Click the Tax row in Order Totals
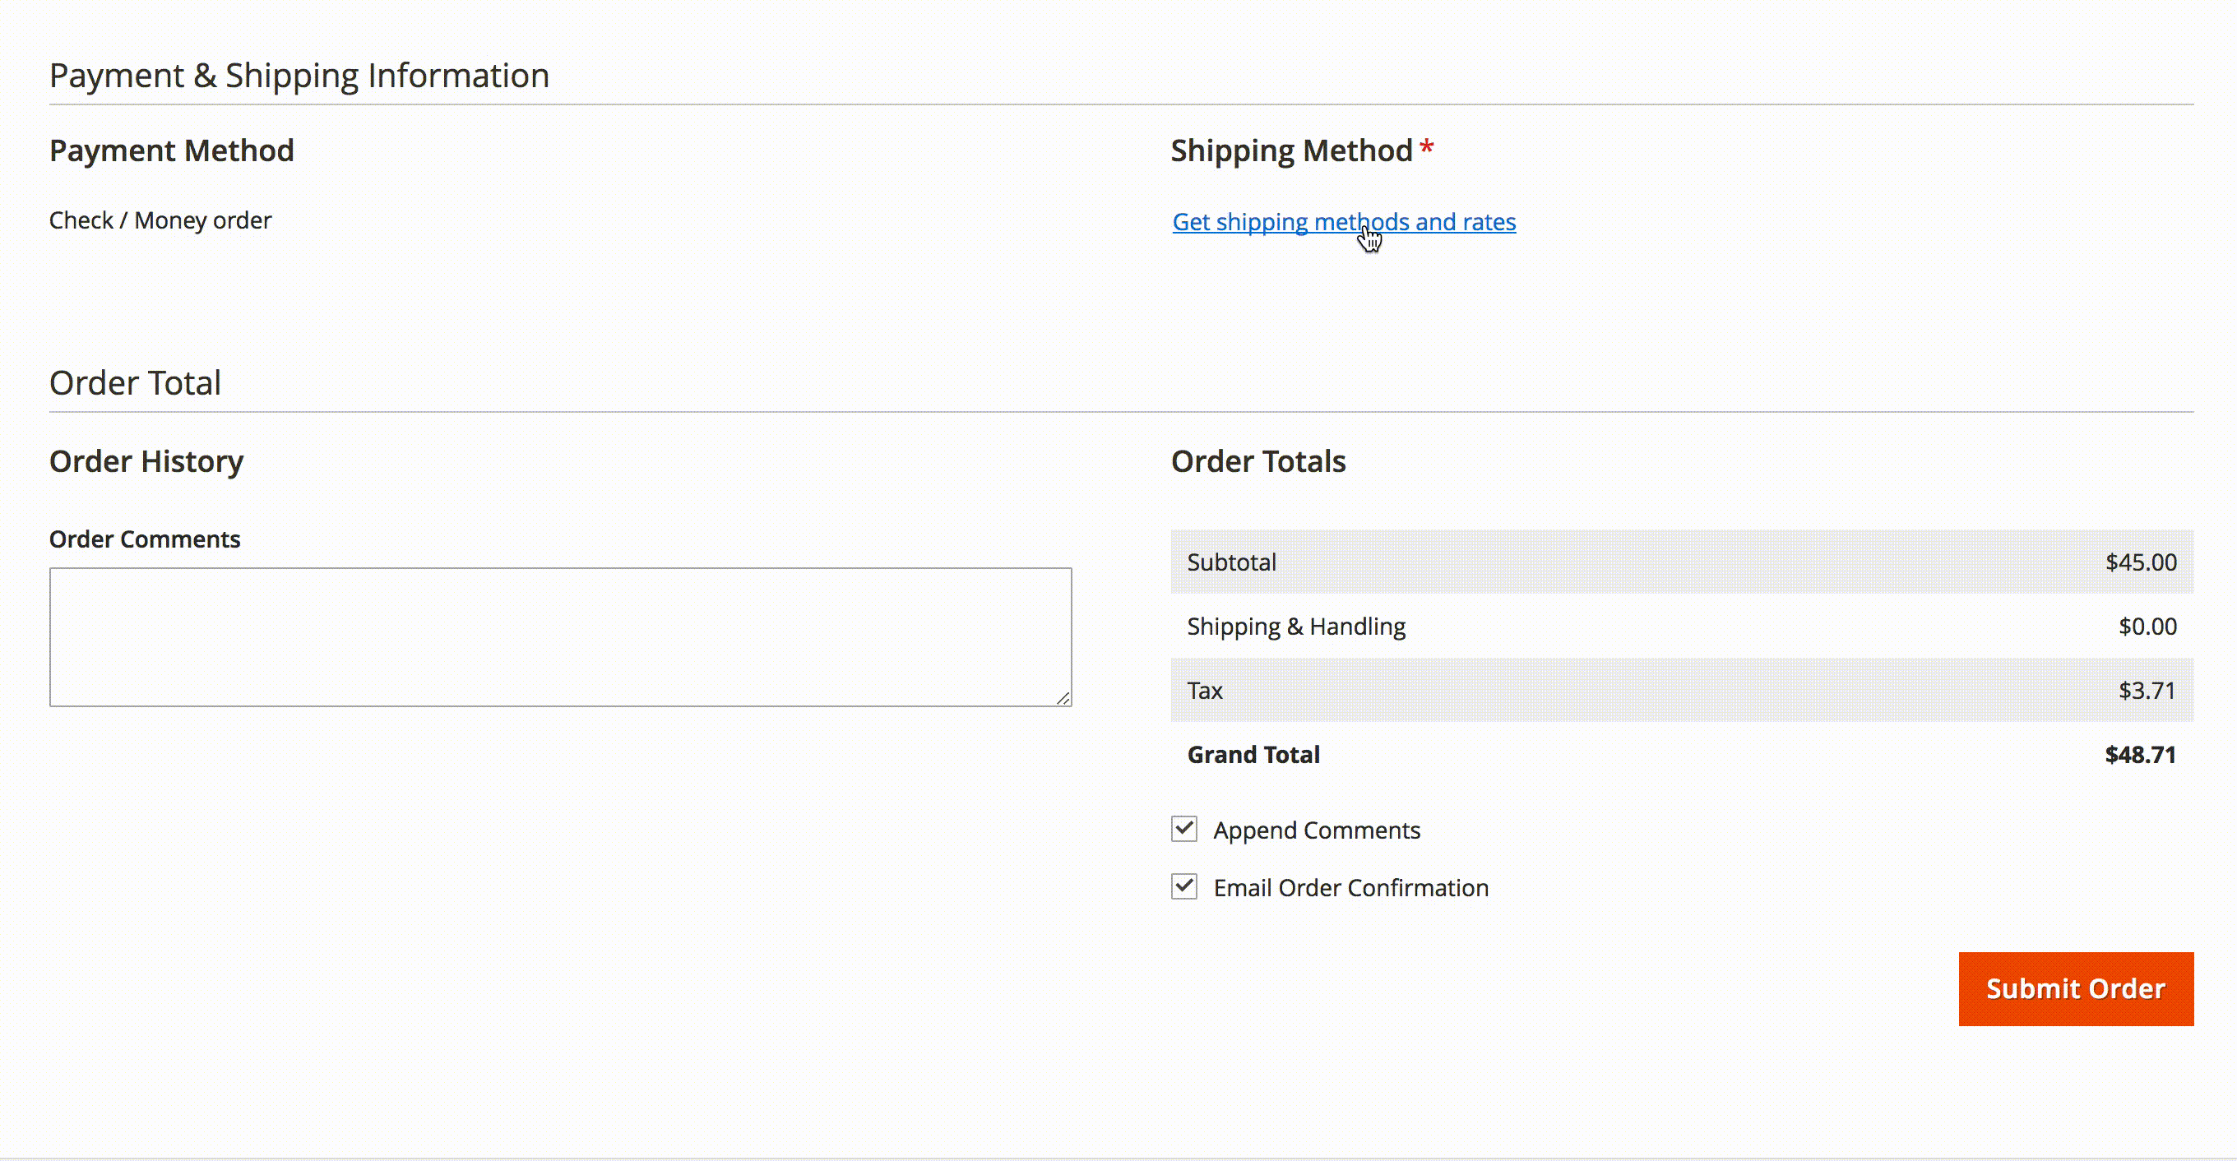 (1681, 691)
